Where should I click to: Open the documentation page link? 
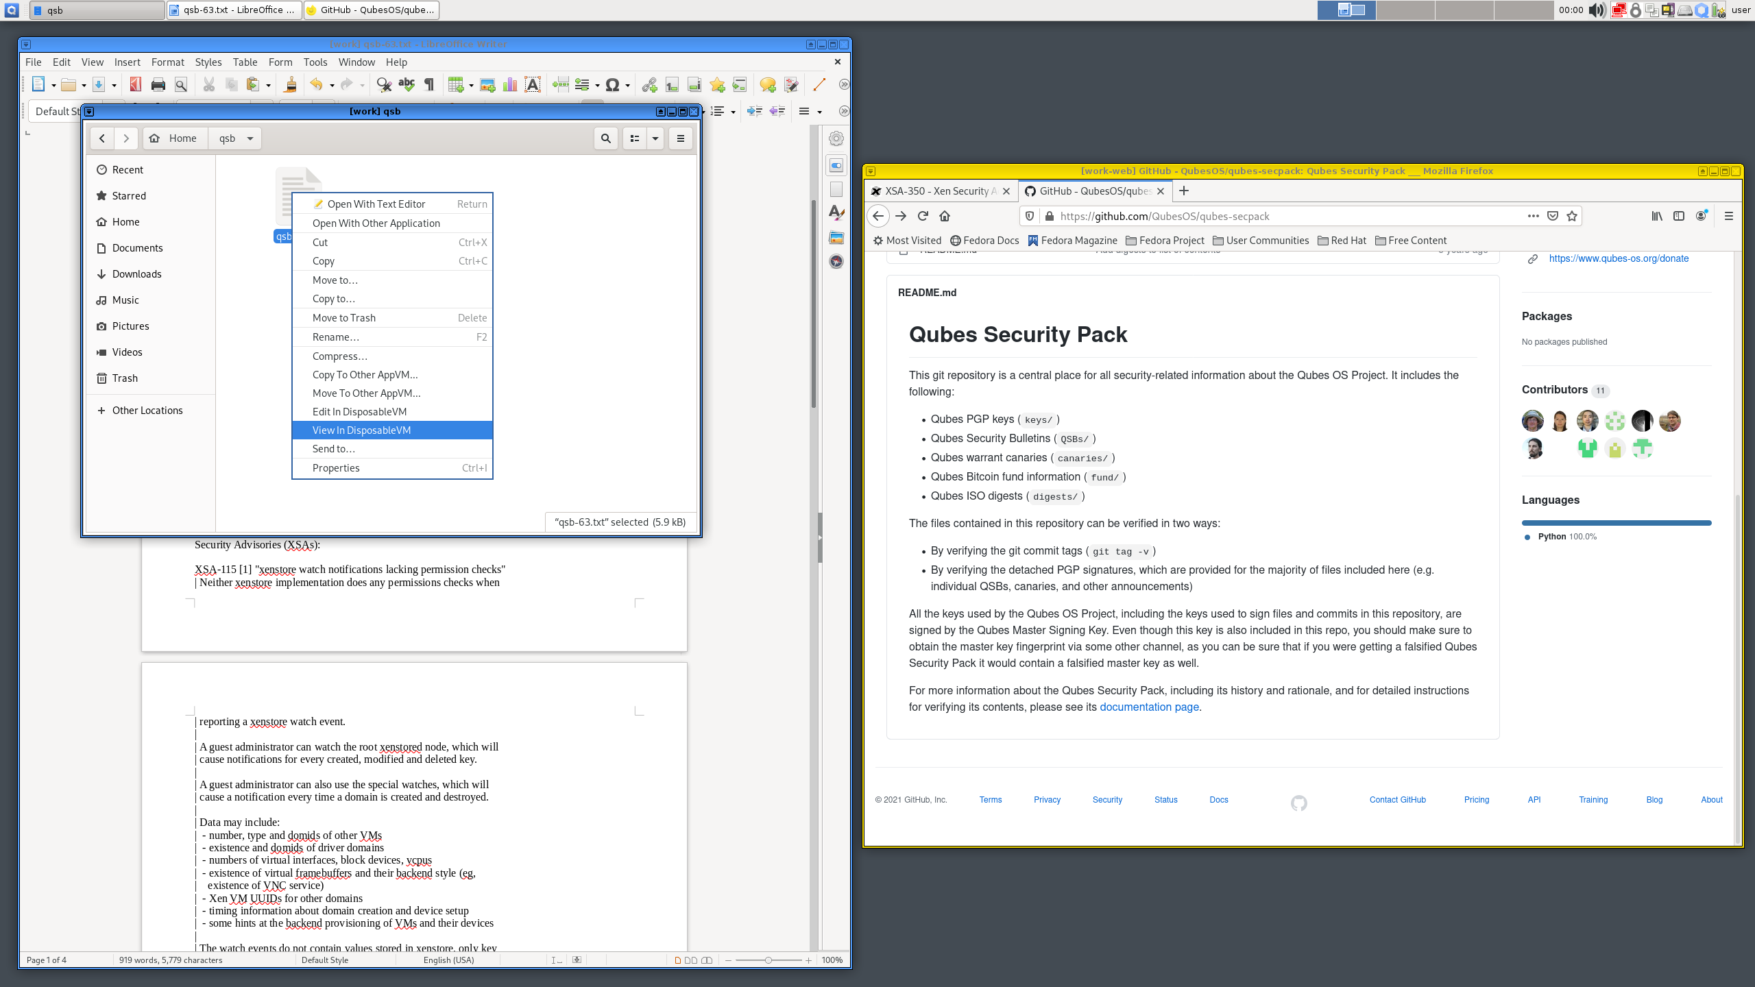[1149, 707]
